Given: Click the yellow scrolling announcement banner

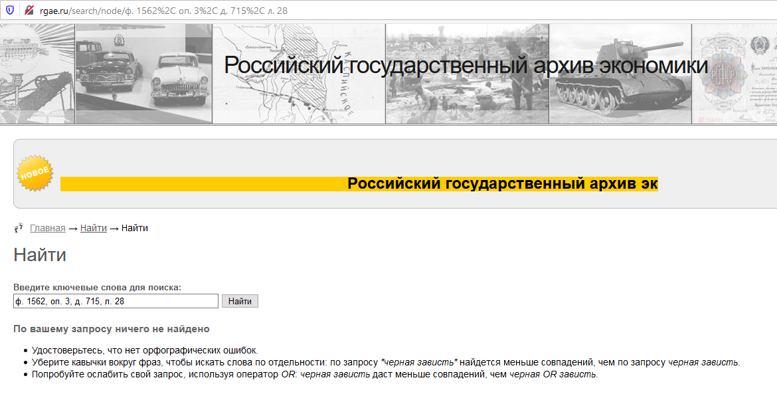Looking at the screenshot, I should click(359, 184).
